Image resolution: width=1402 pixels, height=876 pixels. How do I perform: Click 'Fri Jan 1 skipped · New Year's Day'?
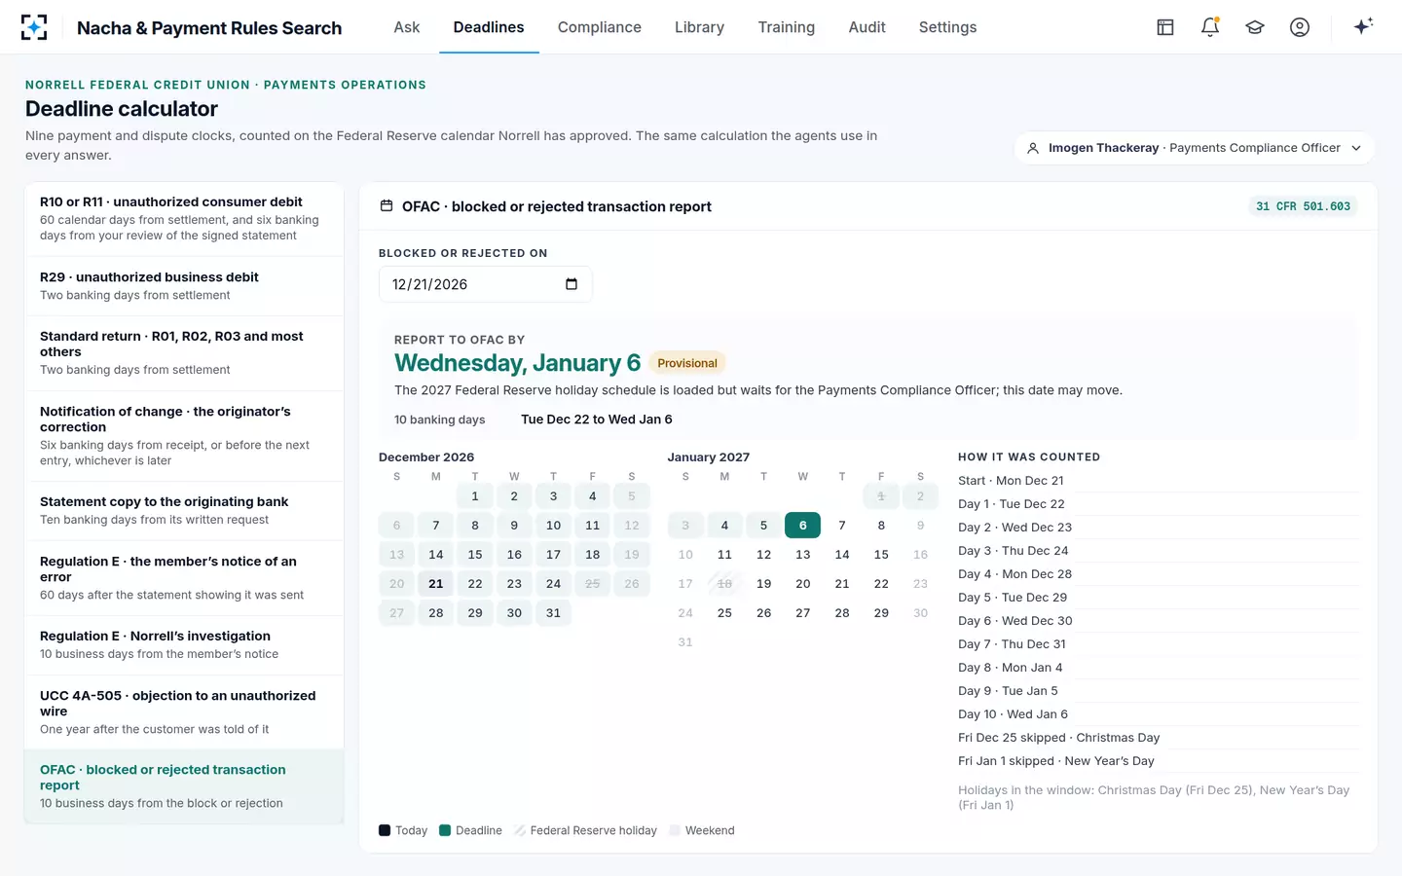(x=1158, y=761)
